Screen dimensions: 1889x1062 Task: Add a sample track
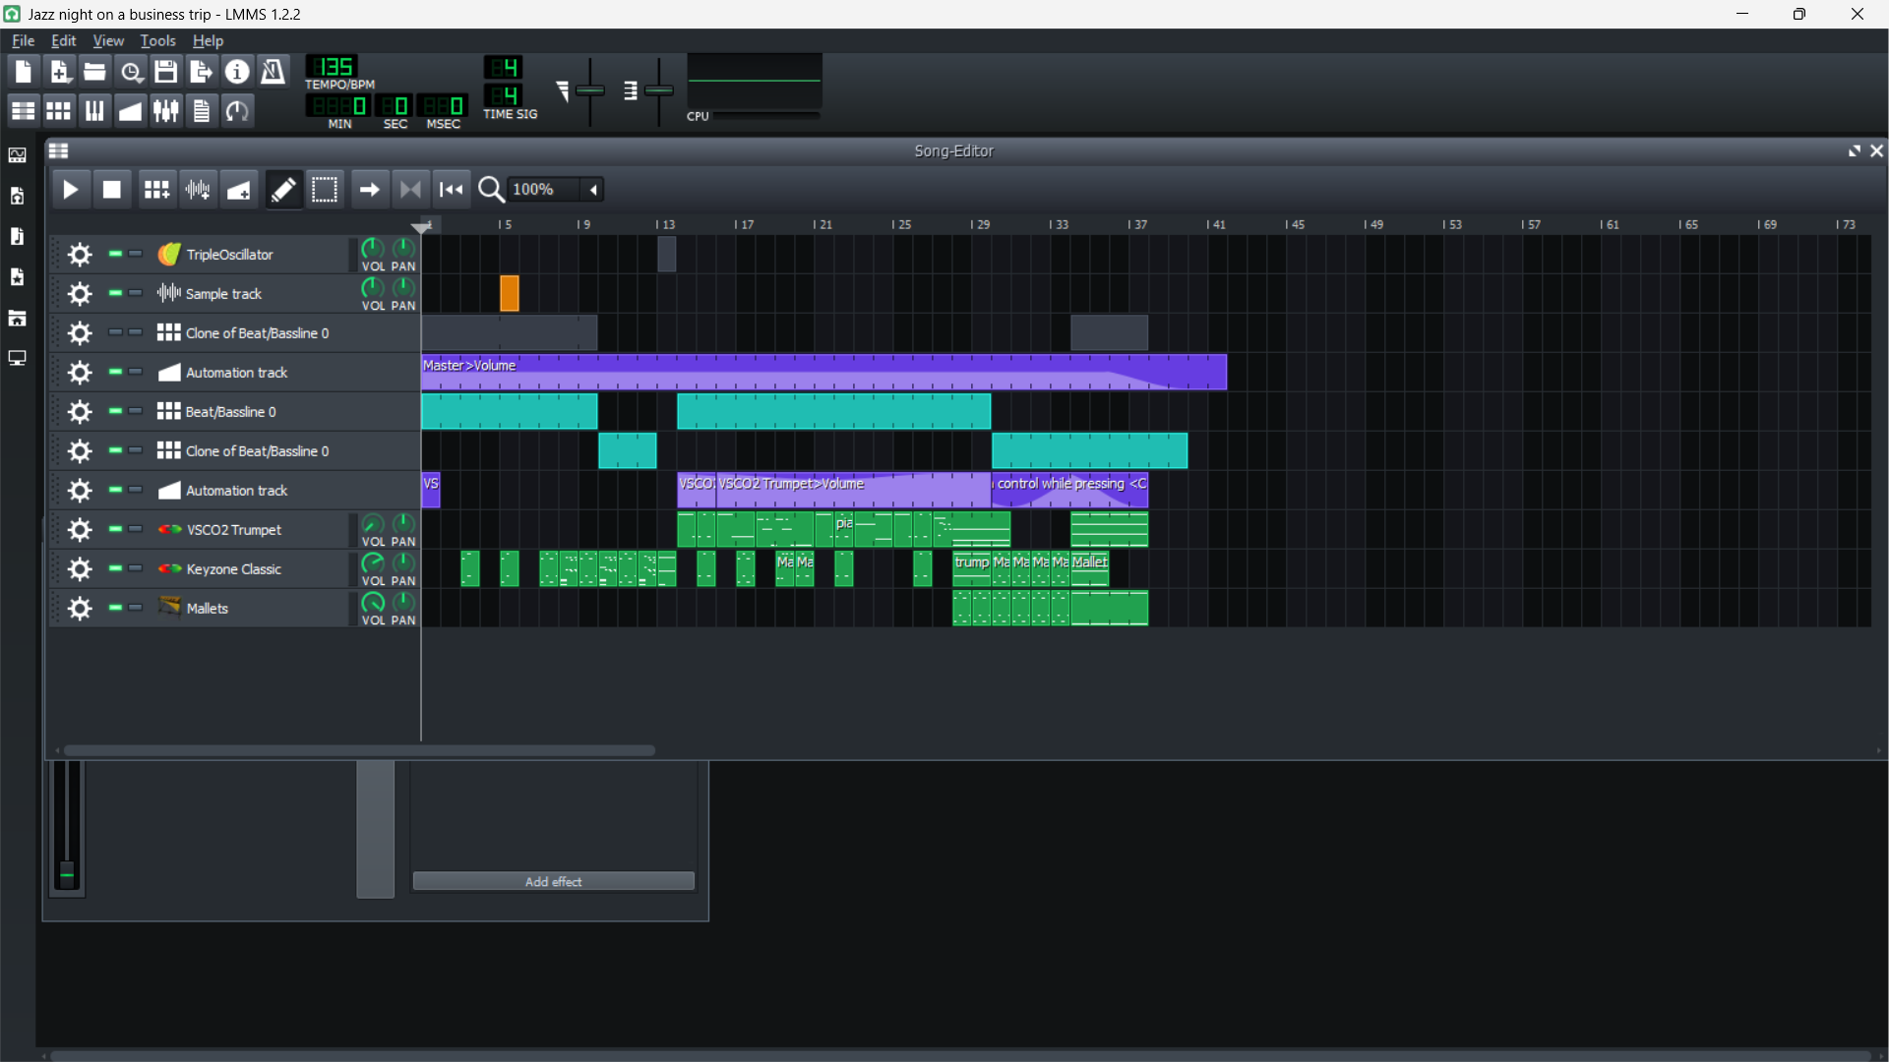click(198, 190)
